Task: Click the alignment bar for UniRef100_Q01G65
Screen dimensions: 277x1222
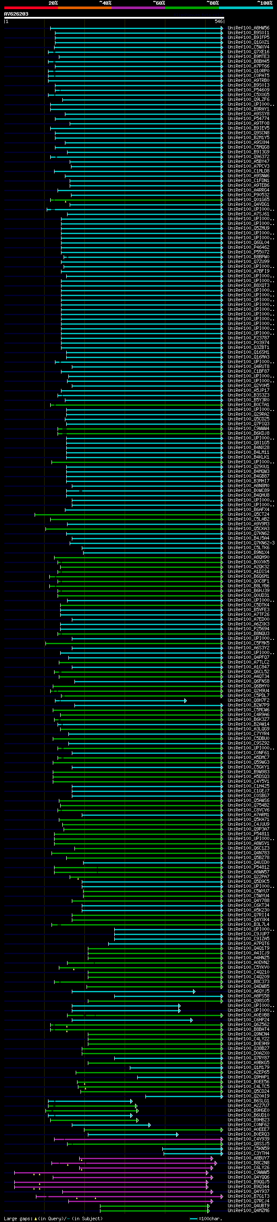Action: point(136,200)
